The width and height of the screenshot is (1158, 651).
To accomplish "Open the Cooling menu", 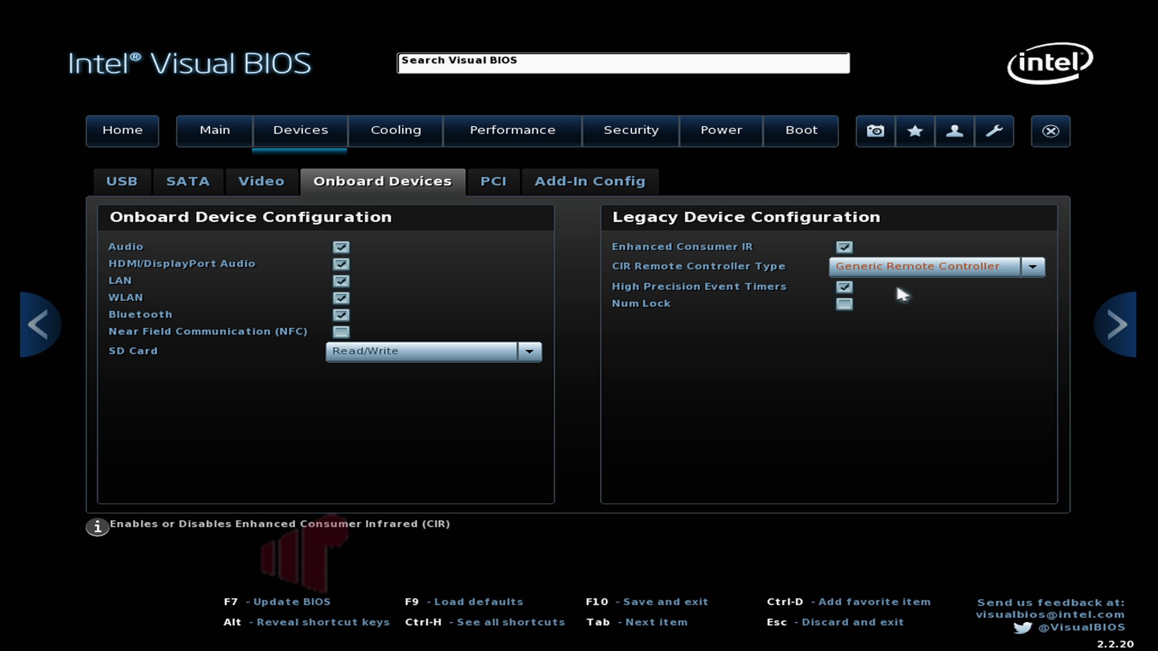I will [396, 131].
